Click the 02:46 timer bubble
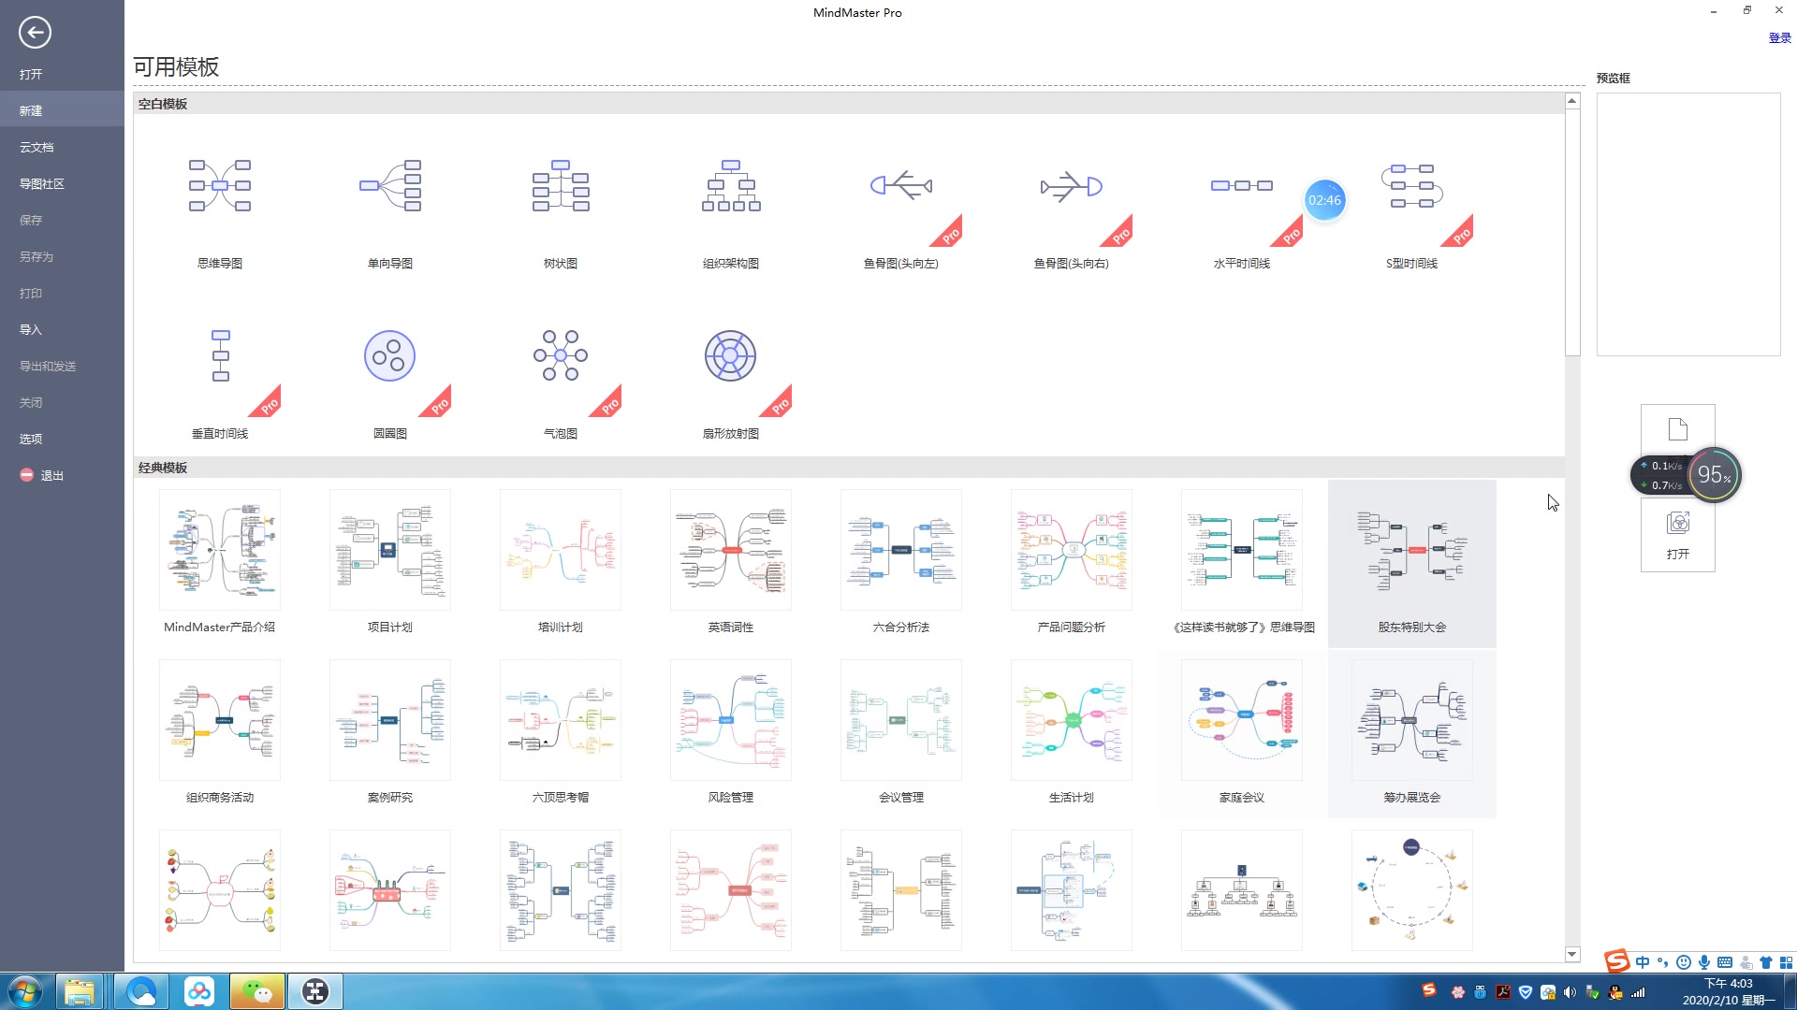The height and width of the screenshot is (1010, 1797). (x=1324, y=200)
